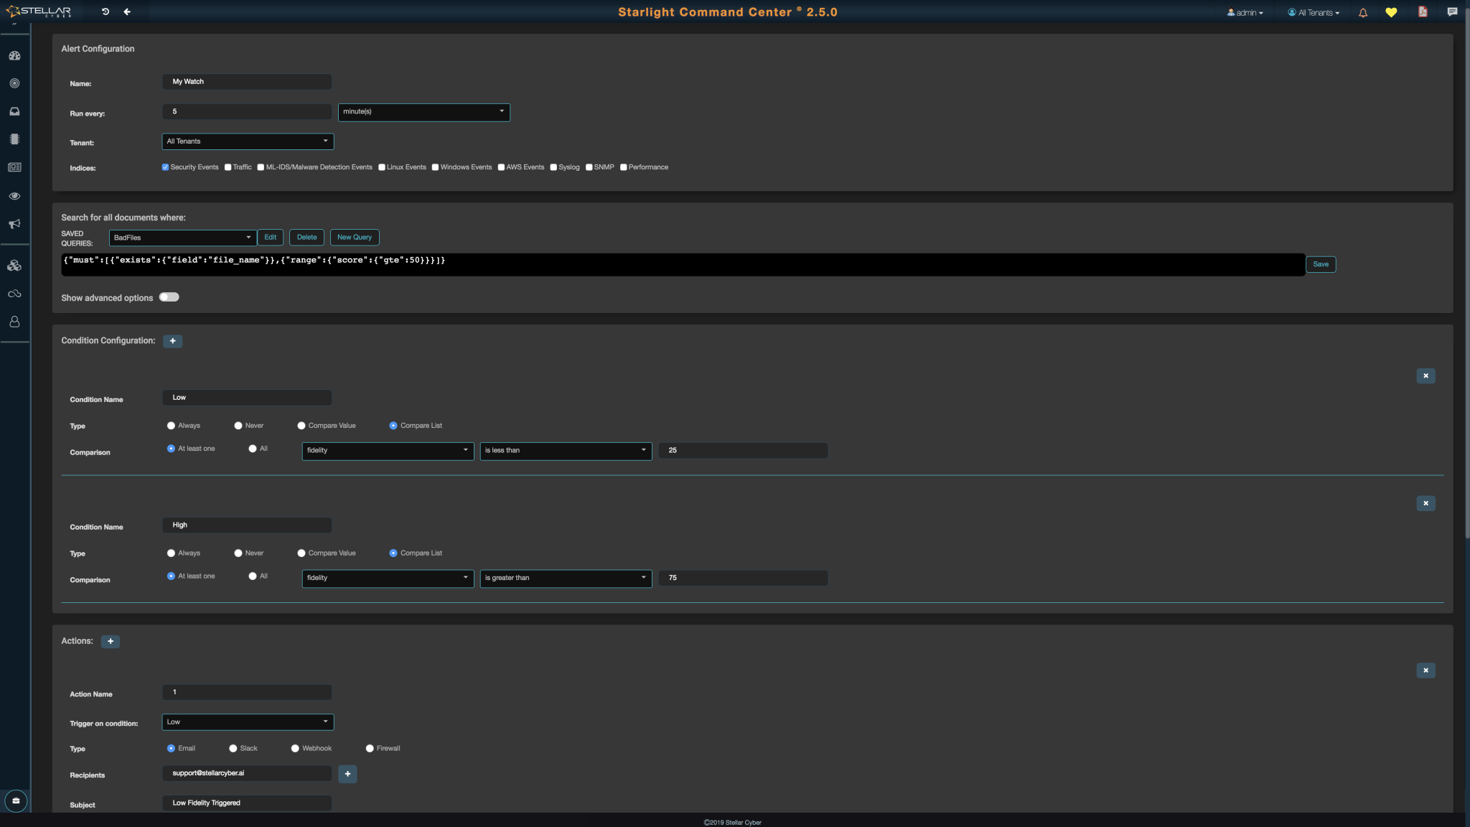Image resolution: width=1470 pixels, height=827 pixels.
Task: Expand the minute(s) interval dropdown
Action: [x=423, y=112]
